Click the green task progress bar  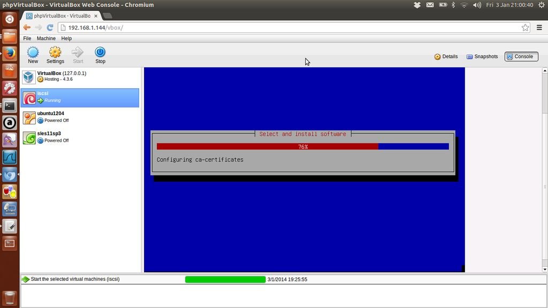[x=225, y=280]
